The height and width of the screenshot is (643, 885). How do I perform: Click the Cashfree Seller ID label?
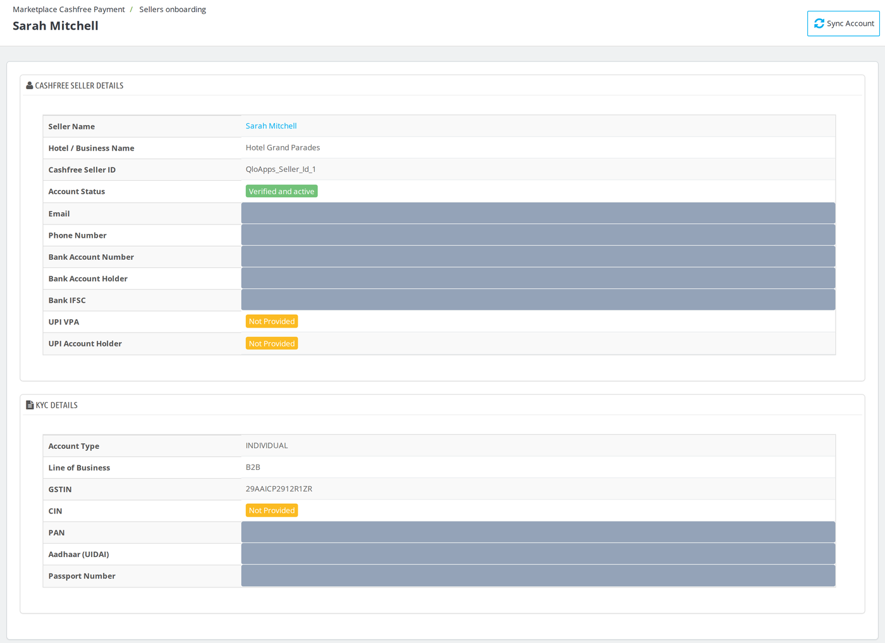[x=82, y=169]
